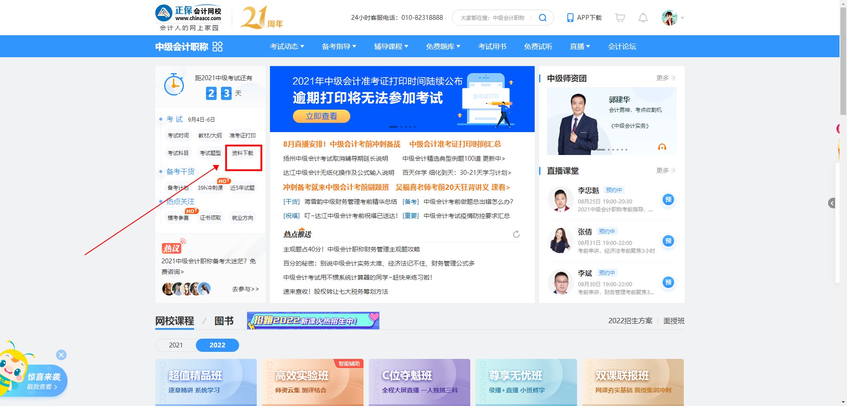Toggle 预约 for 张倩's live class
847x406 pixels.
coord(668,241)
